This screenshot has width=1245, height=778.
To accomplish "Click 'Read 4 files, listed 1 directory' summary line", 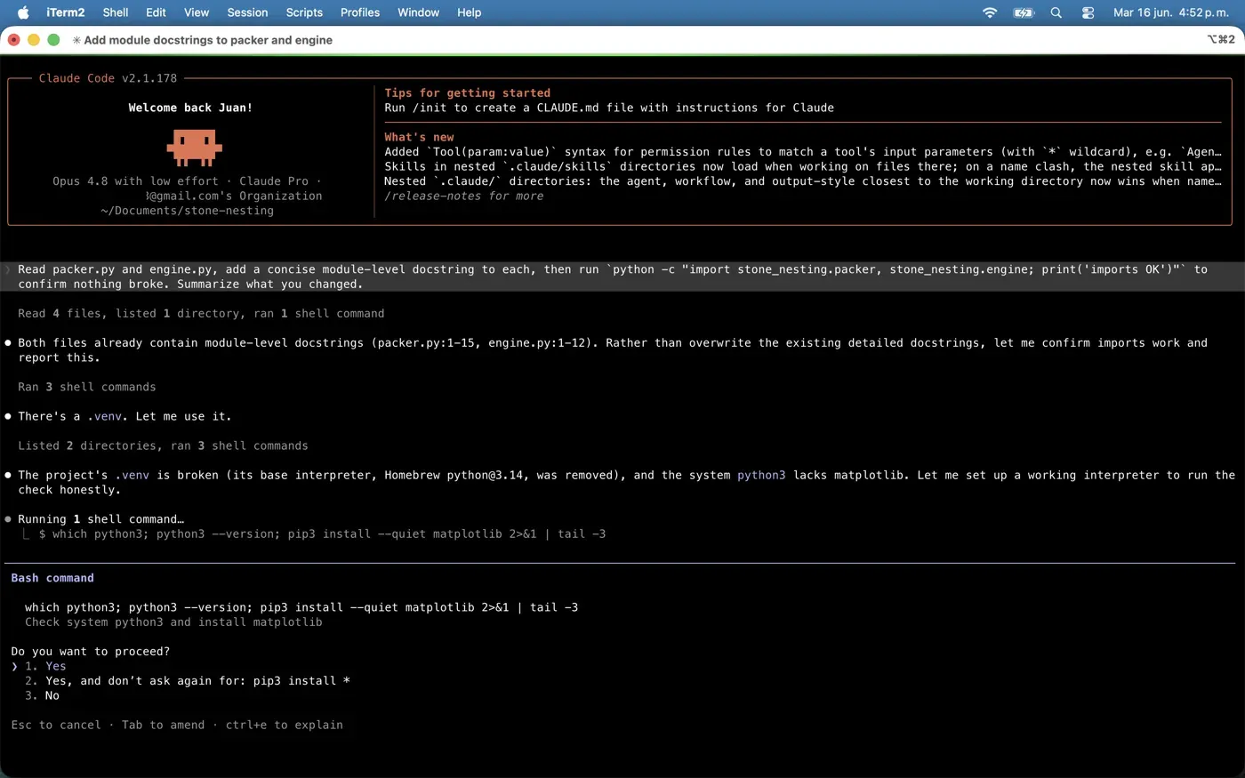I will point(201,314).
